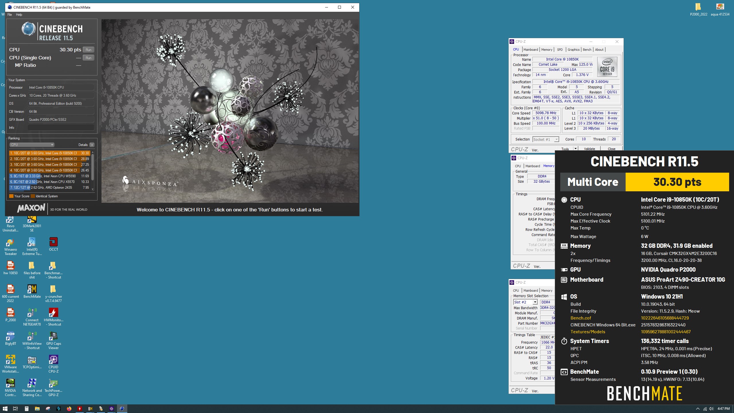
Task: Open the OCCT desktop icon
Action: (x=53, y=244)
